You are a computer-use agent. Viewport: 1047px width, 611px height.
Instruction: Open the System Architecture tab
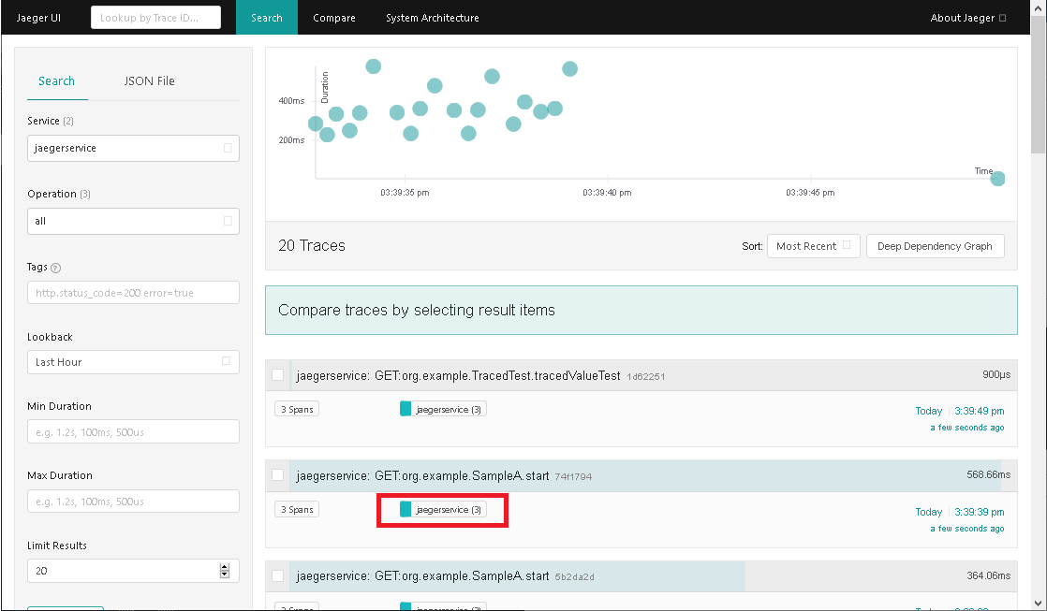[432, 18]
